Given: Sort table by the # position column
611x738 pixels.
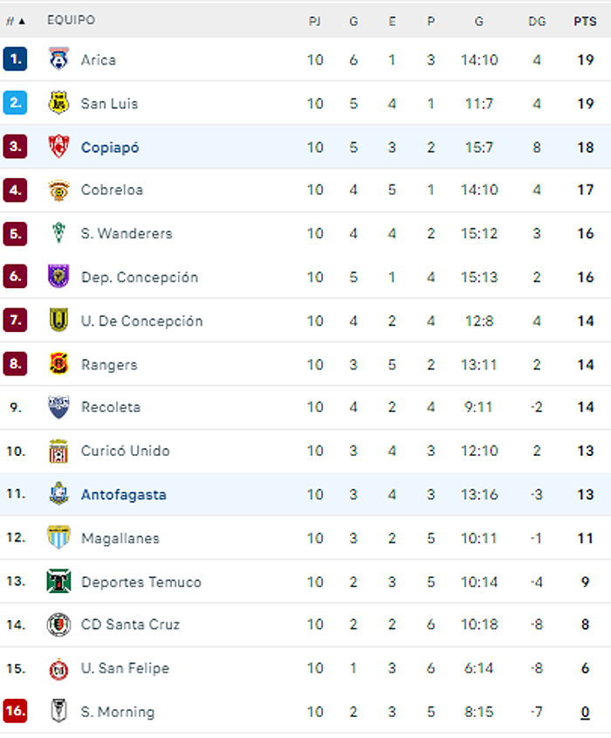Looking at the screenshot, I should tap(15, 21).
